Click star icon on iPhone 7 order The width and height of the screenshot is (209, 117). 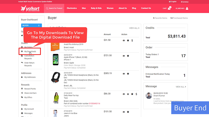point(128,56)
